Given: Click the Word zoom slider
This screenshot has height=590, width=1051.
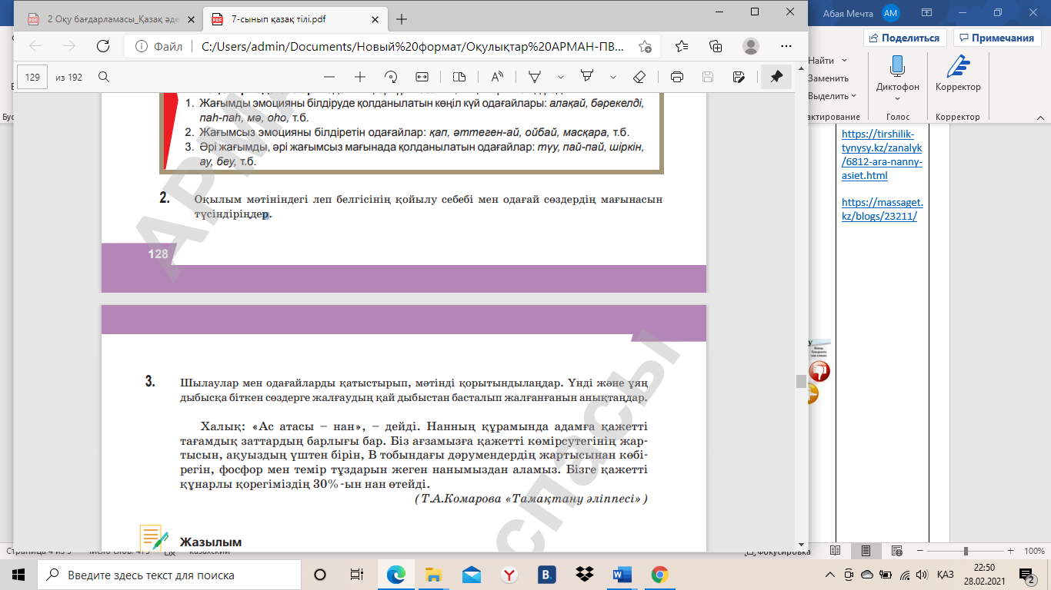Looking at the screenshot, I should coord(966,551).
